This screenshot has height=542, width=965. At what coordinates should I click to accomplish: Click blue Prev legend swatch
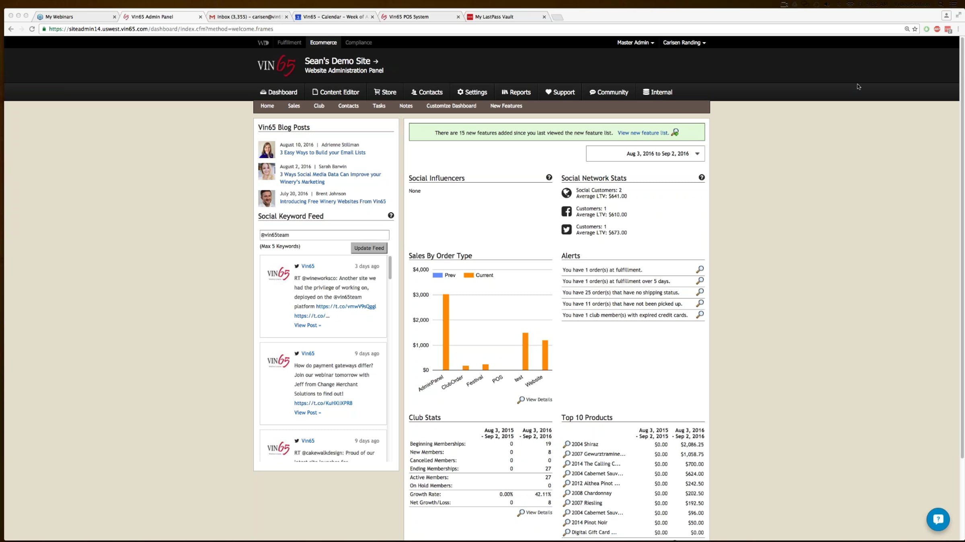click(437, 275)
